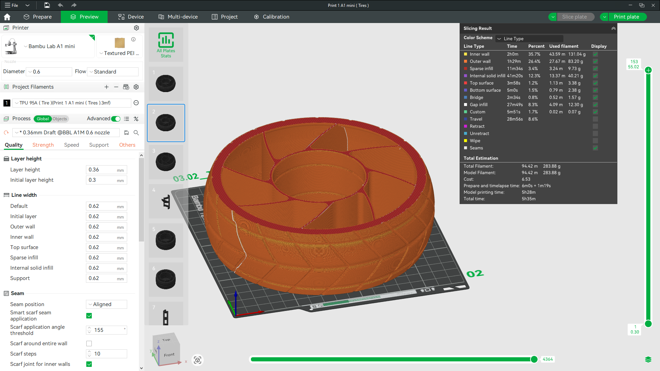Open project filaments settings gear
The width and height of the screenshot is (660, 371).
[x=136, y=87]
